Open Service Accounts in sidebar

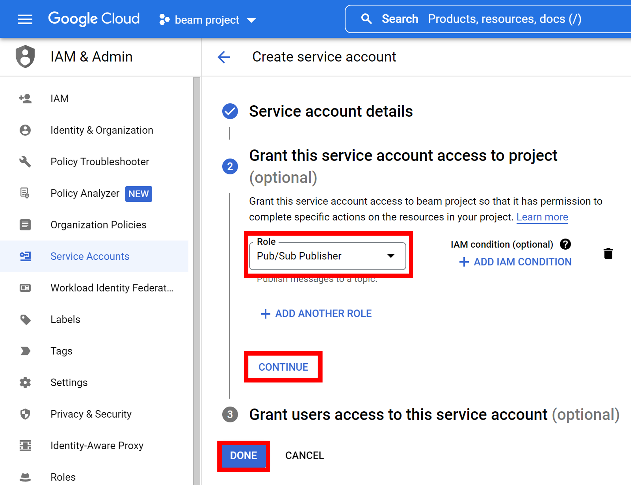pyautogui.click(x=90, y=256)
